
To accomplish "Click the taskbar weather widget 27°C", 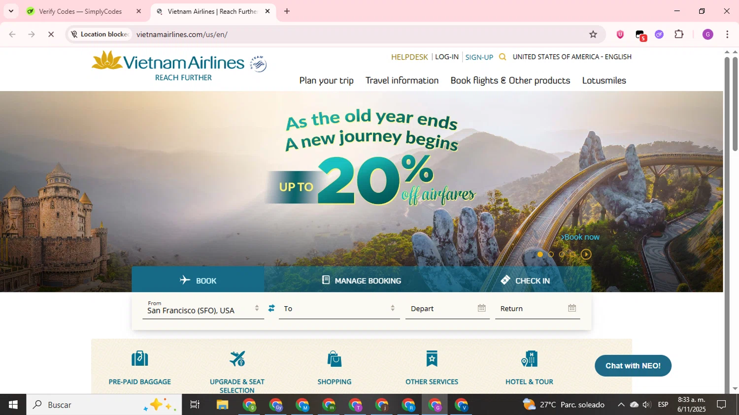I will pos(564,405).
